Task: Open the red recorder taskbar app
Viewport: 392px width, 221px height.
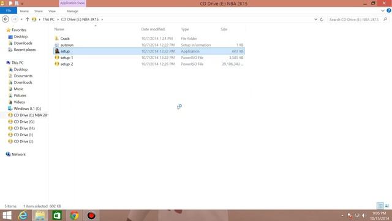Action: click(91, 215)
